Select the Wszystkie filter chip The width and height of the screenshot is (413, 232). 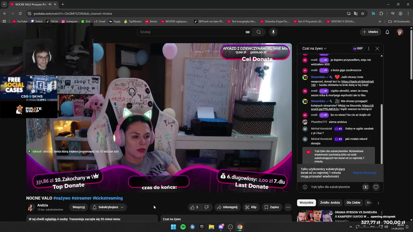[x=306, y=203]
